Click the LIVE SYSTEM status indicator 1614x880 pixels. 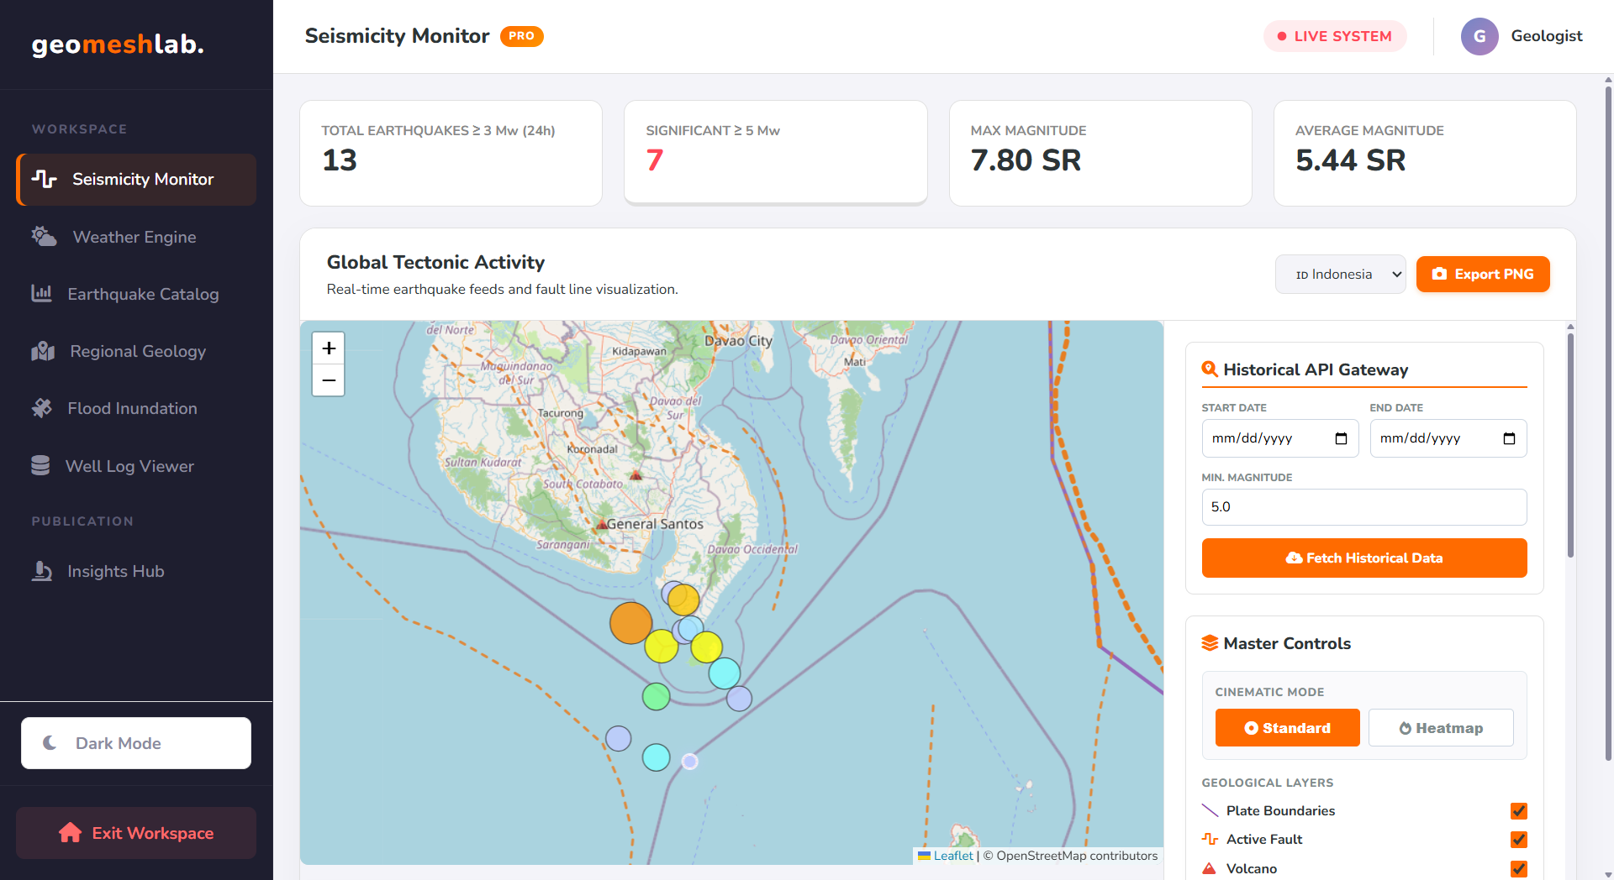click(x=1335, y=36)
